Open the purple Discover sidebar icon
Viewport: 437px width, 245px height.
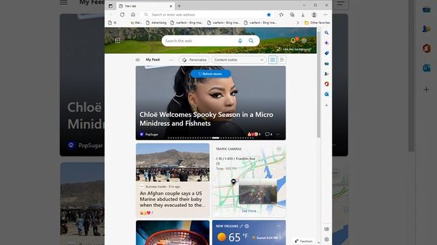[326, 43]
